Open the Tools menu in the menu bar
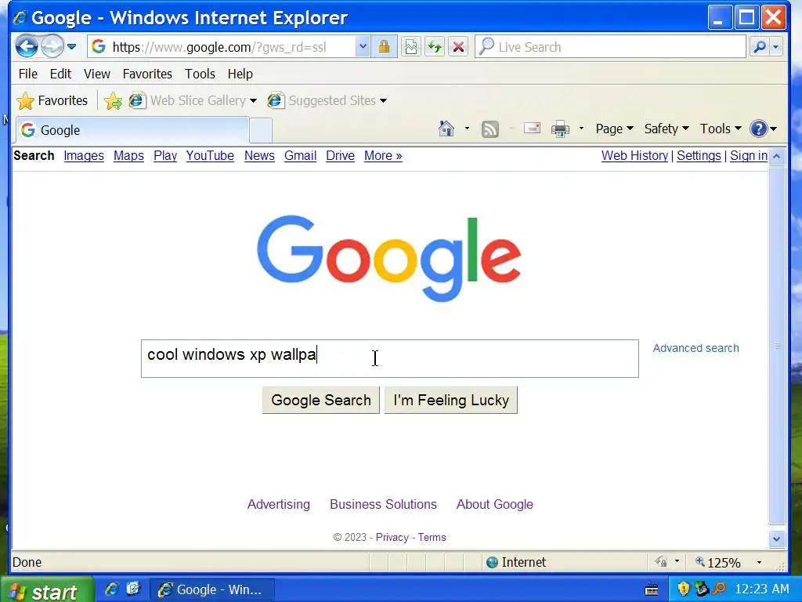The height and width of the screenshot is (602, 802). [200, 74]
